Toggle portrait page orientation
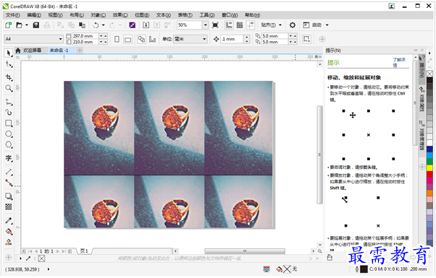The image size is (436, 278). [x=117, y=39]
